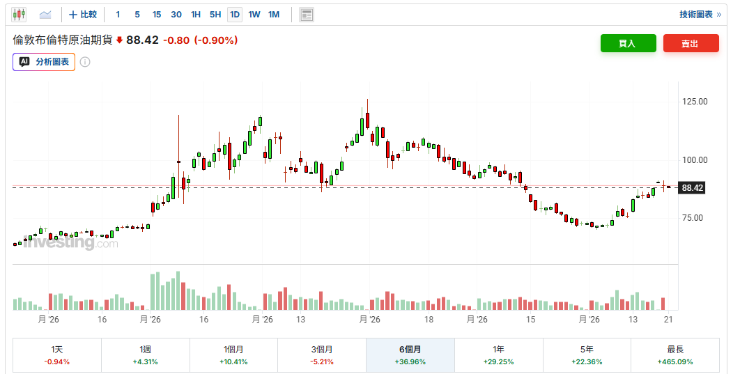Screen dimensions: 740x374
Task: Choose the 15 minute interval
Action: point(157,15)
